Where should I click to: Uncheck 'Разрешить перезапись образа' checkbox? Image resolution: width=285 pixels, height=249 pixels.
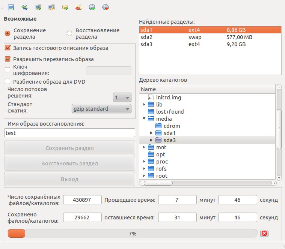pos(8,59)
